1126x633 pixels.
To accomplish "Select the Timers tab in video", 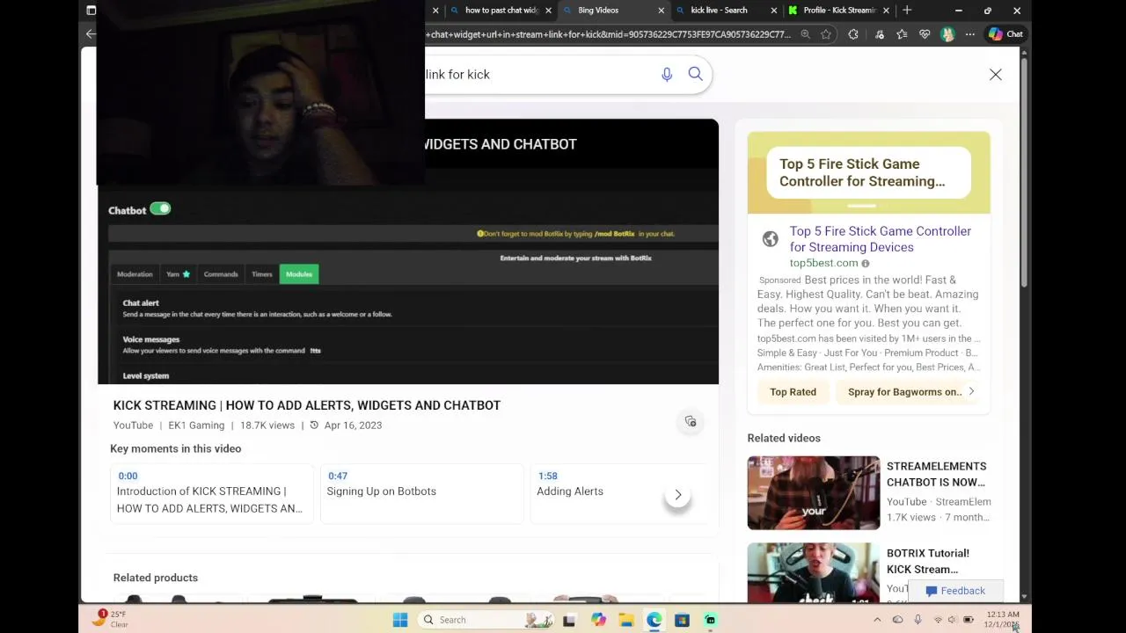I will 262,274.
